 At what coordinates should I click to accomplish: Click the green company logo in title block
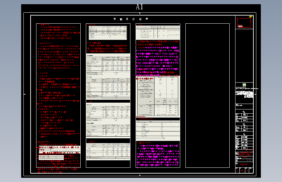click(x=244, y=85)
